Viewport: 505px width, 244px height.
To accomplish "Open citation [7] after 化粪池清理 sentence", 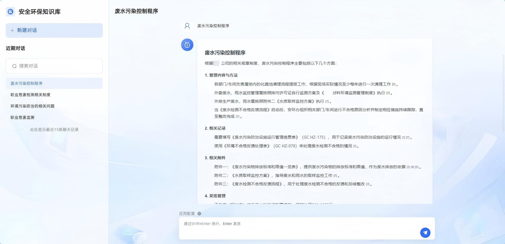I will [x=394, y=85].
